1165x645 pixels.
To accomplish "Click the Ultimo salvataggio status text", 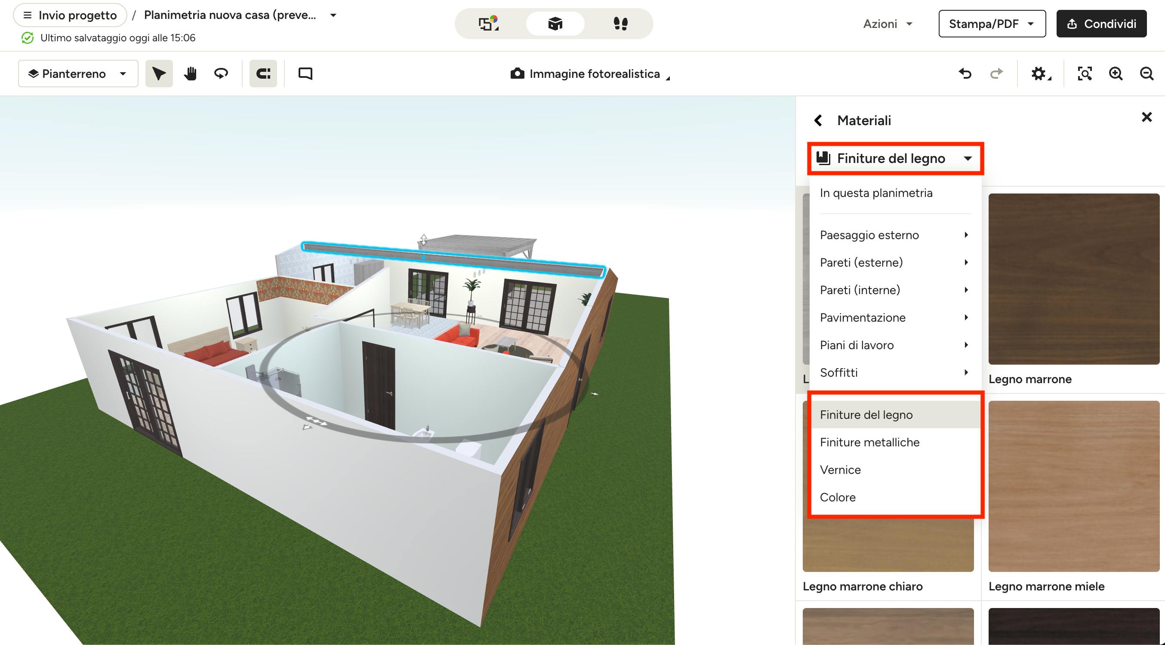I will click(x=117, y=38).
